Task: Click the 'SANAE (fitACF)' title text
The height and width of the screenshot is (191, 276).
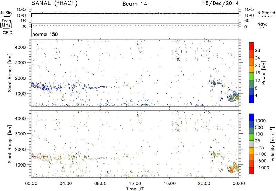Action: (x=55, y=3)
